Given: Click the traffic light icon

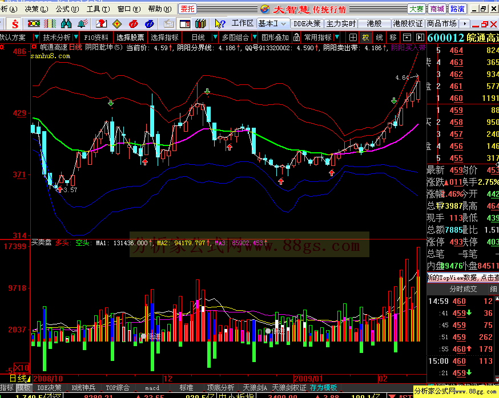Looking at the screenshot, I should click(34, 23).
